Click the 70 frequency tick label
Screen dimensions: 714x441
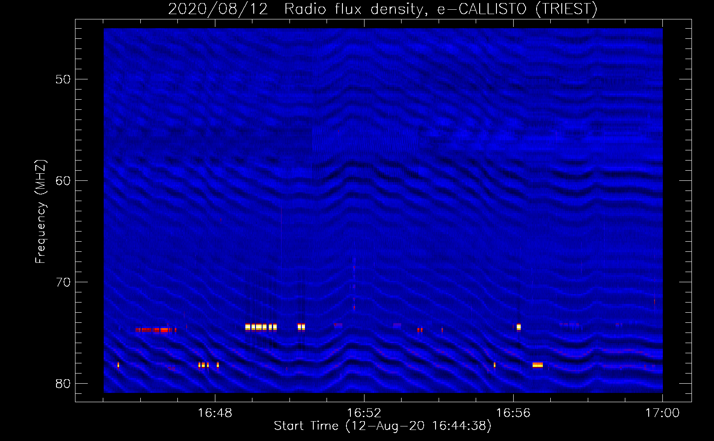pos(63,282)
